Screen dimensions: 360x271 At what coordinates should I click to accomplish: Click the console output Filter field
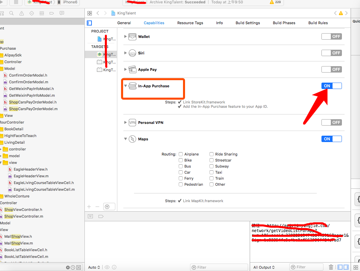pos(306,267)
